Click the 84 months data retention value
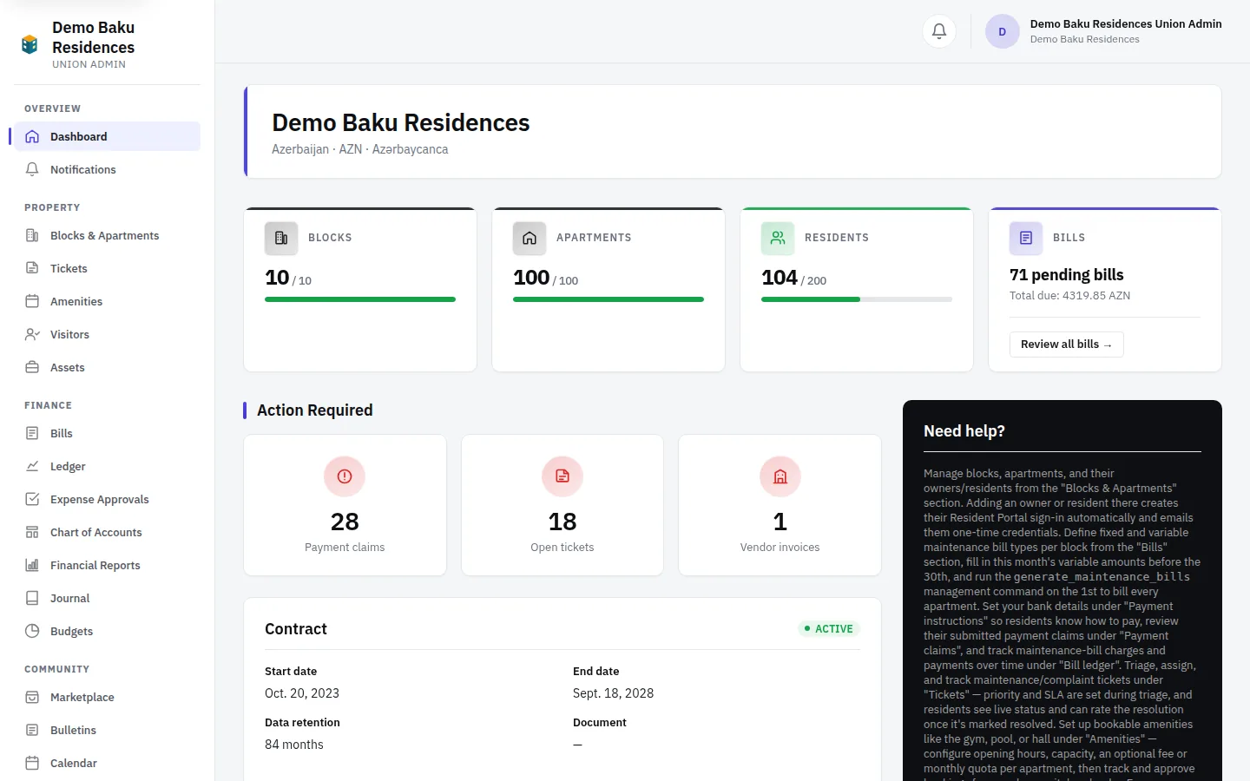Screen dimensions: 1250x781 (x=294, y=745)
